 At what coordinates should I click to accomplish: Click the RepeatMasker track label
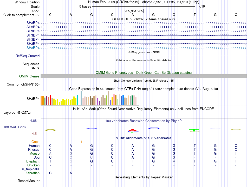(29, 181)
